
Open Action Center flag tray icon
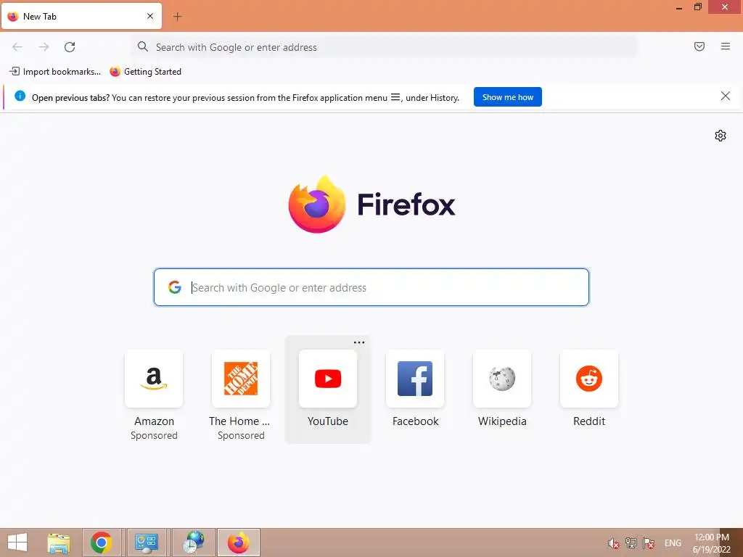point(649,543)
